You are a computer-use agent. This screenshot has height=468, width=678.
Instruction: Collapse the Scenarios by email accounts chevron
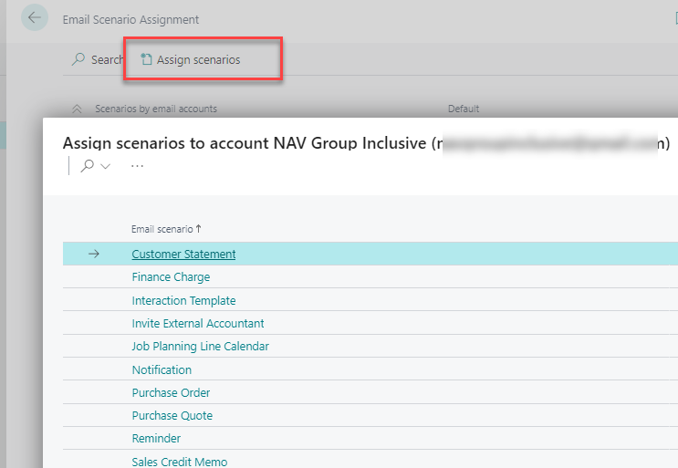pos(77,109)
